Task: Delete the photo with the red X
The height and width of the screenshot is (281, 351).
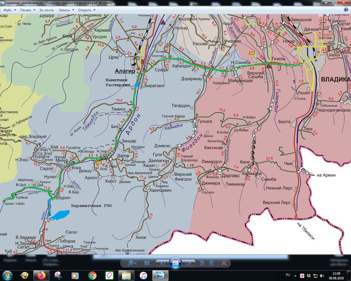Action: tap(224, 263)
